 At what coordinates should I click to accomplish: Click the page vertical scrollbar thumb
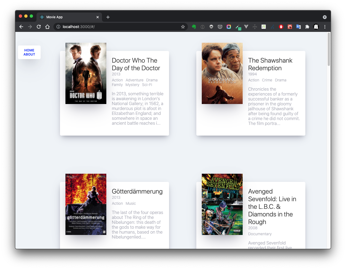coord(329,49)
